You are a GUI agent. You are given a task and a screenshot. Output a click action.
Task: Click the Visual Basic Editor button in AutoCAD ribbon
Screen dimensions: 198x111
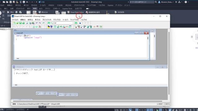click(x=75, y=12)
